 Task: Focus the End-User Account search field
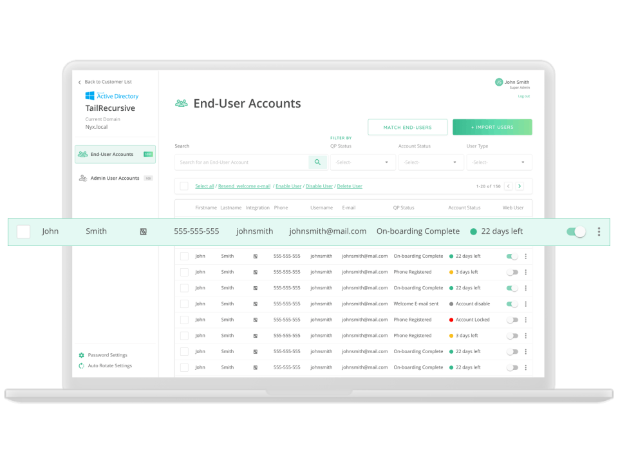pyautogui.click(x=241, y=162)
